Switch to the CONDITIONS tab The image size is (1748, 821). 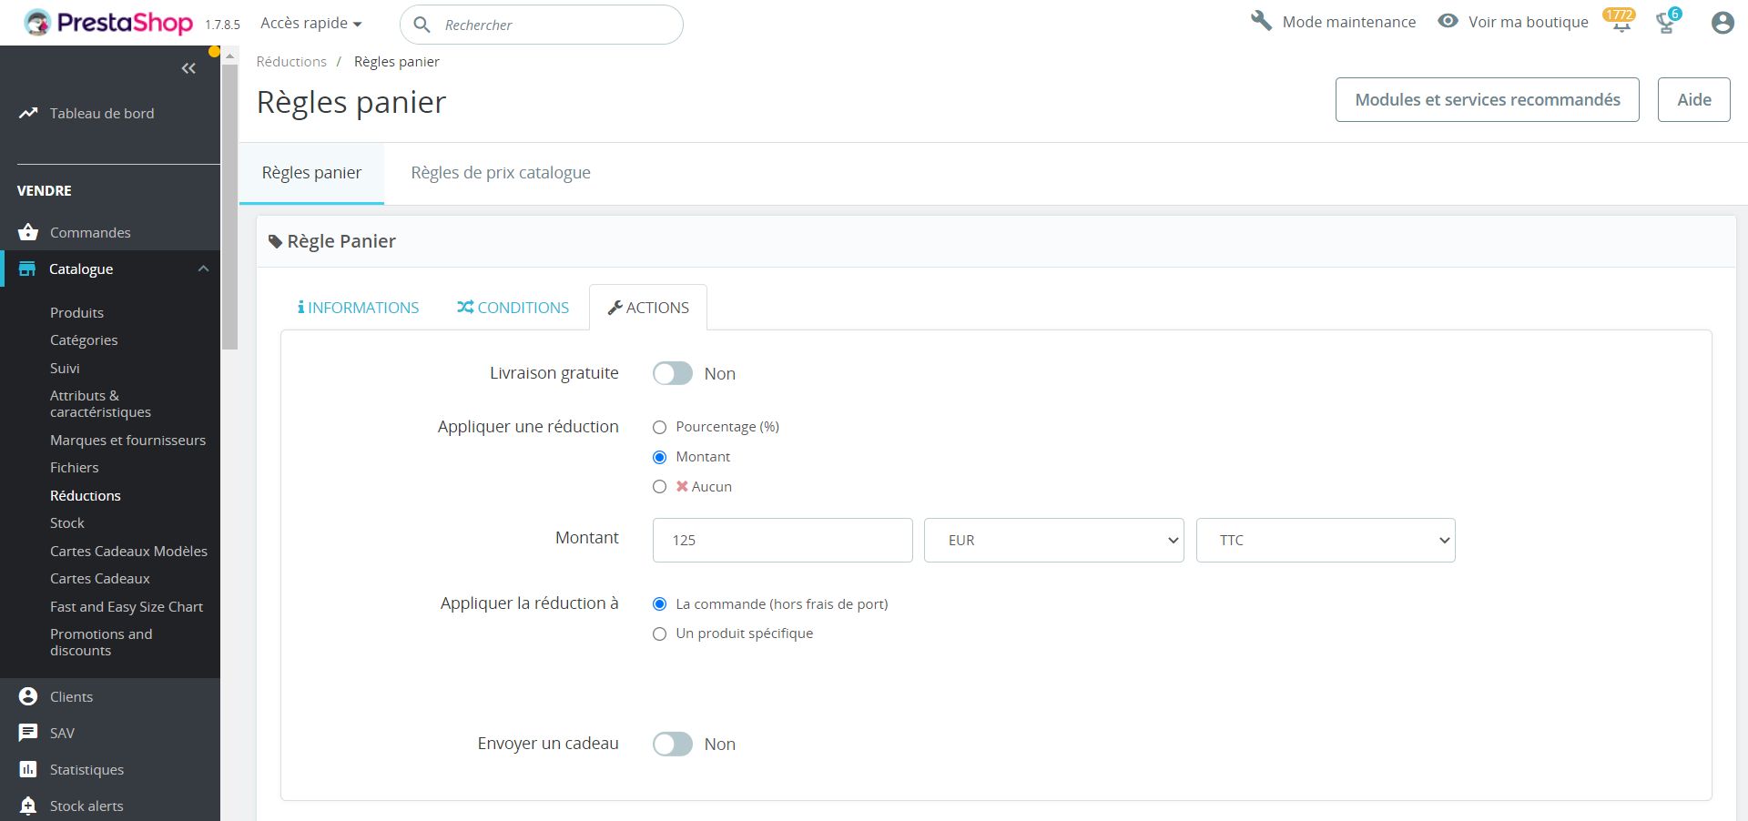tap(513, 308)
